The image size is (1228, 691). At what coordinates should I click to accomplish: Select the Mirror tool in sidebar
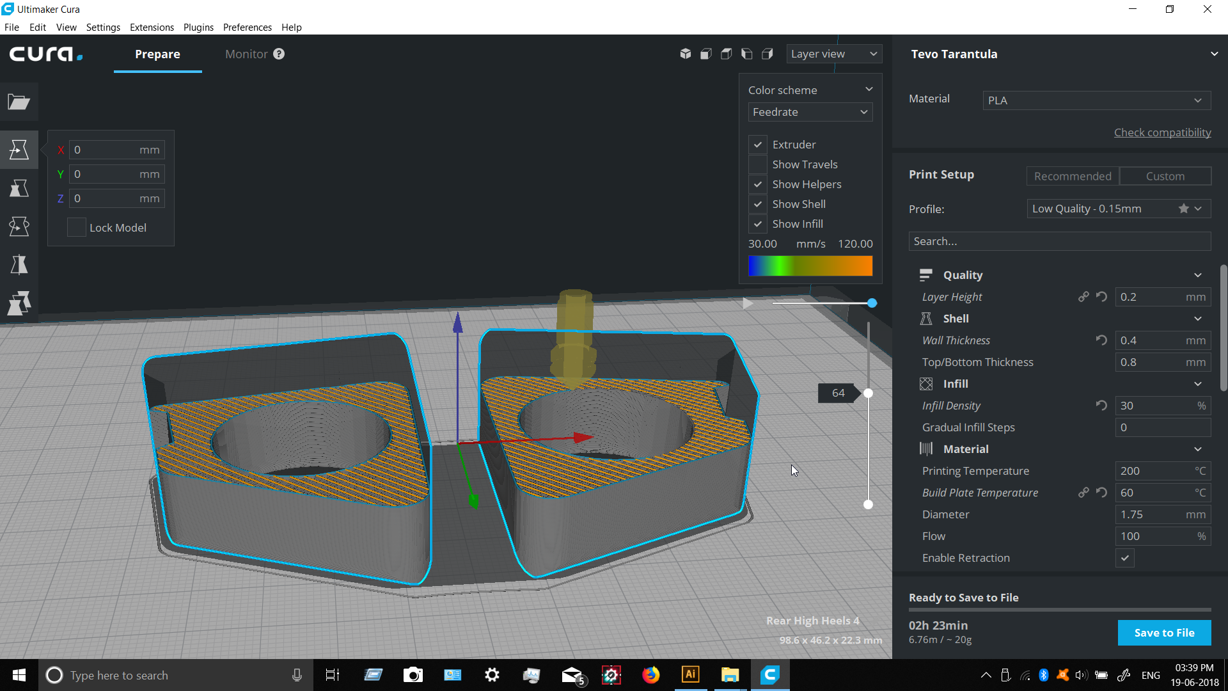tap(19, 264)
